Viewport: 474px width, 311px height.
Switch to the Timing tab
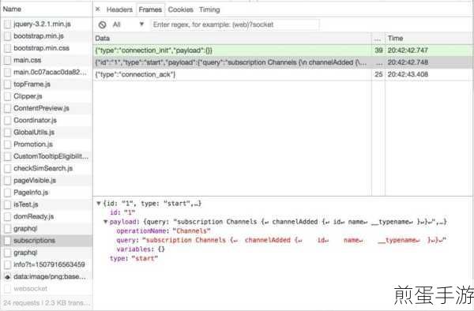[209, 9]
